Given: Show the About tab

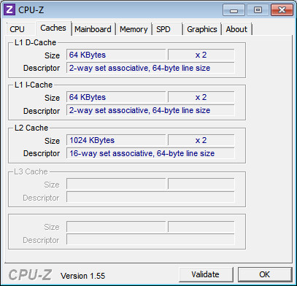Looking at the screenshot, I should 236,29.
